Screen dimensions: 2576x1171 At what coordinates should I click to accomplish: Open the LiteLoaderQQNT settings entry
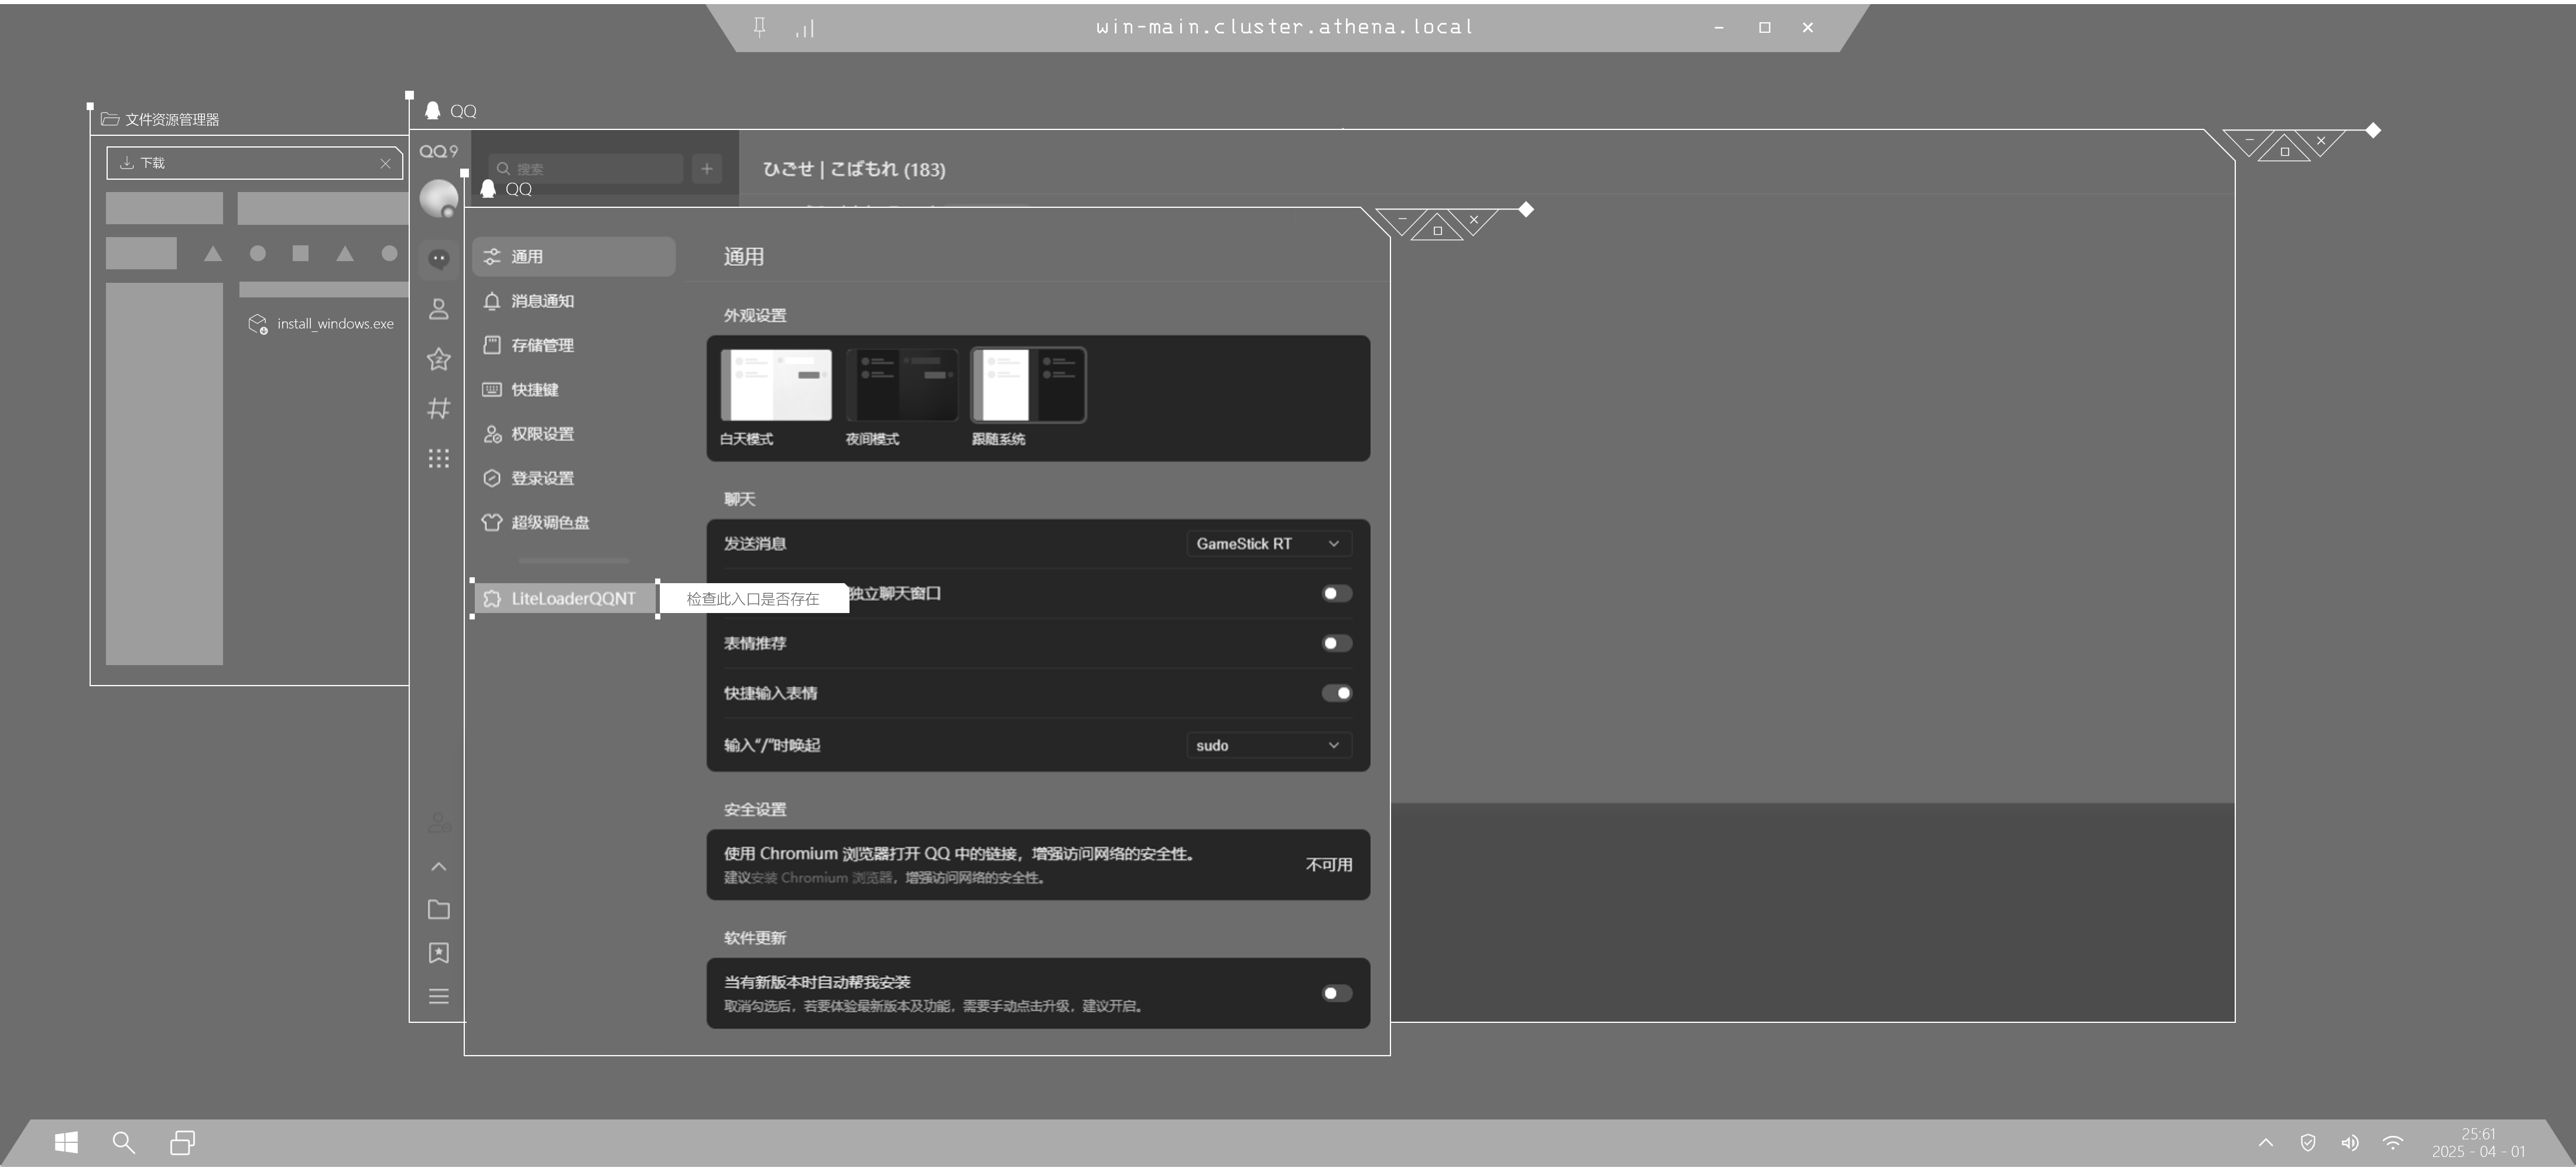click(x=564, y=599)
